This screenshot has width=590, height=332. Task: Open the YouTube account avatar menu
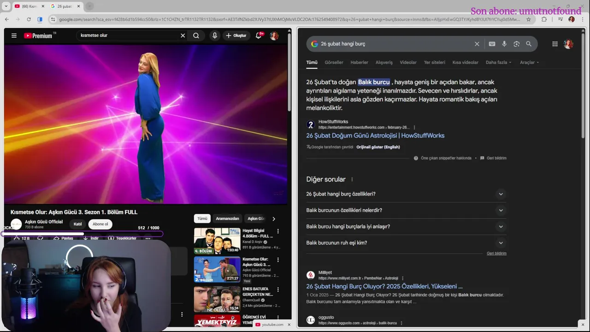[274, 36]
